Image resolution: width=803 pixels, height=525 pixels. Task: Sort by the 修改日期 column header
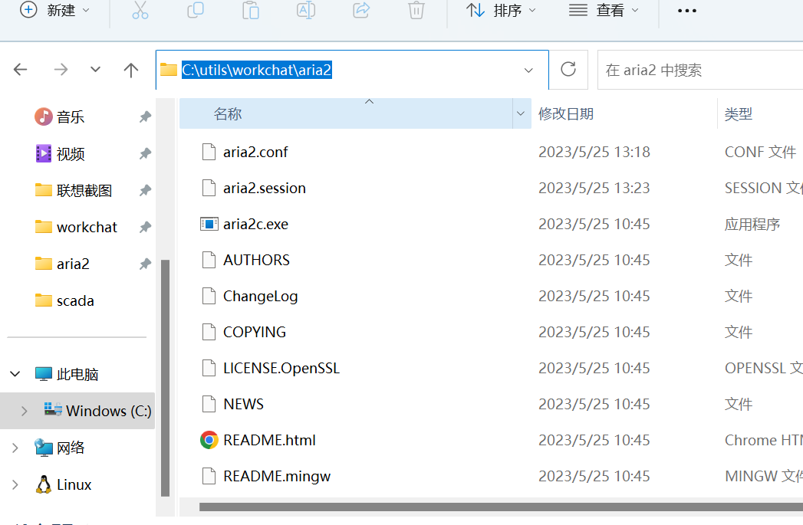pos(565,113)
